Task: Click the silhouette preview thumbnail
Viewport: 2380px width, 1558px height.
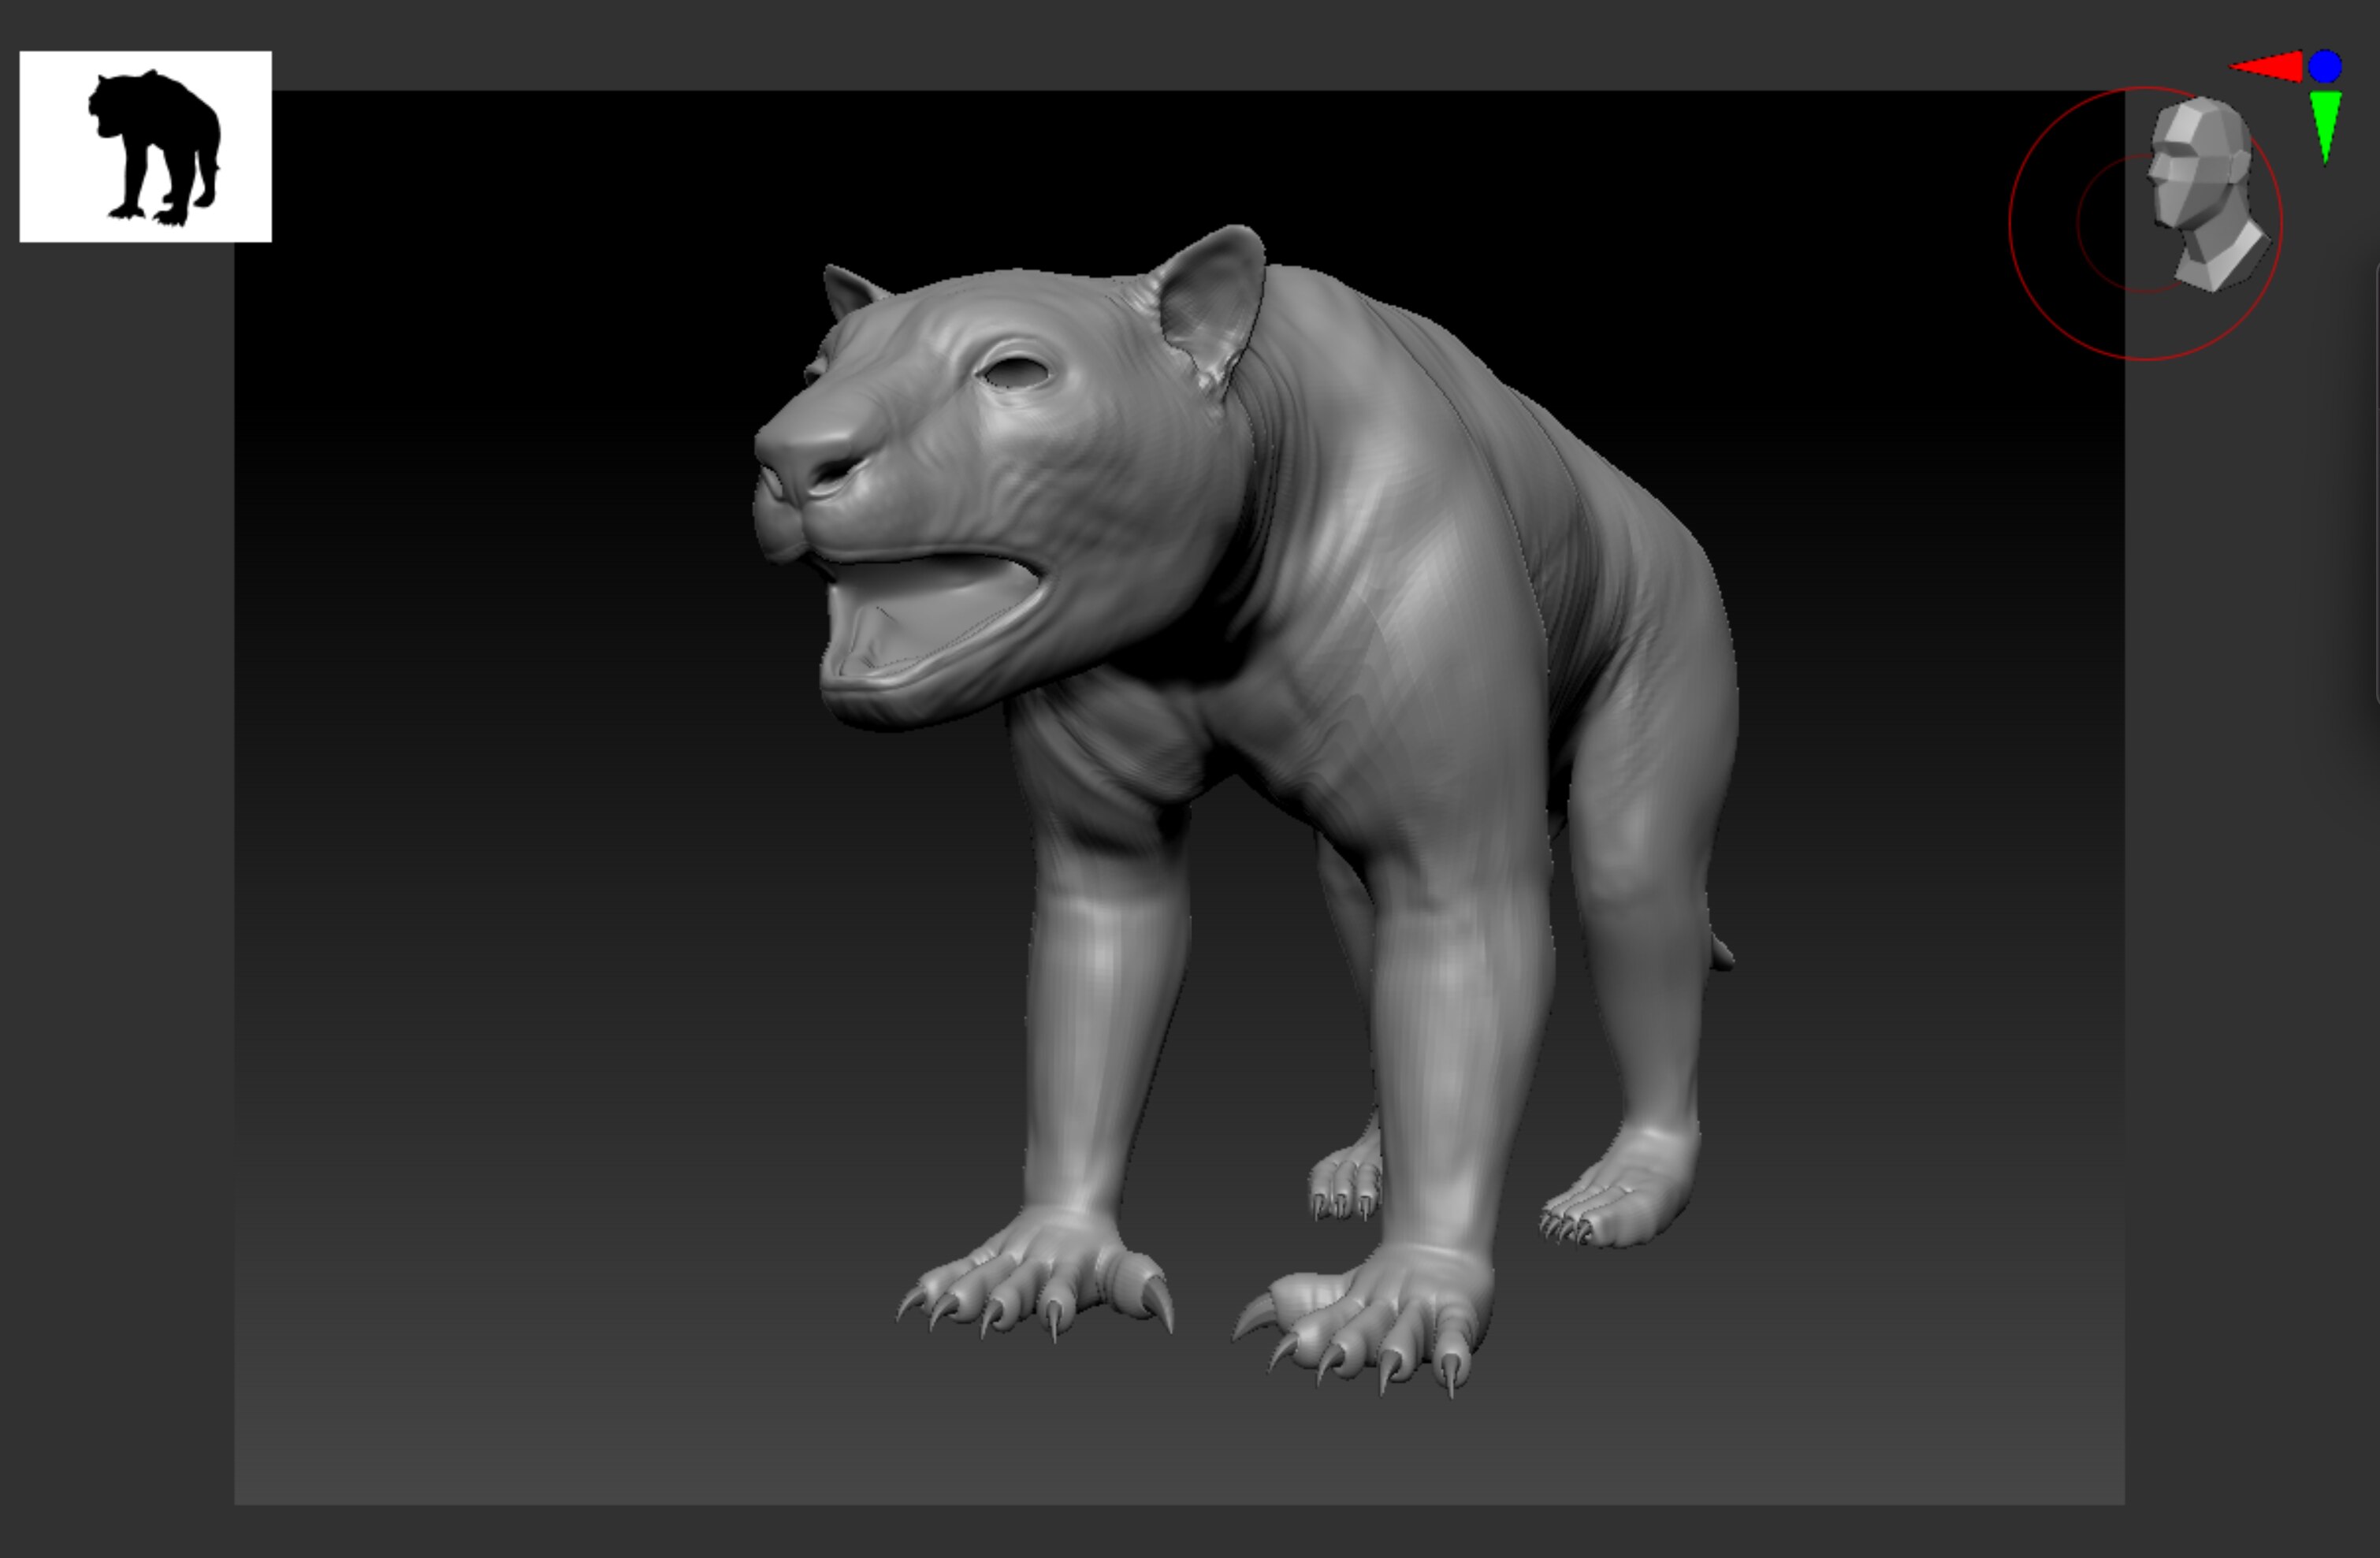Action: (x=145, y=145)
